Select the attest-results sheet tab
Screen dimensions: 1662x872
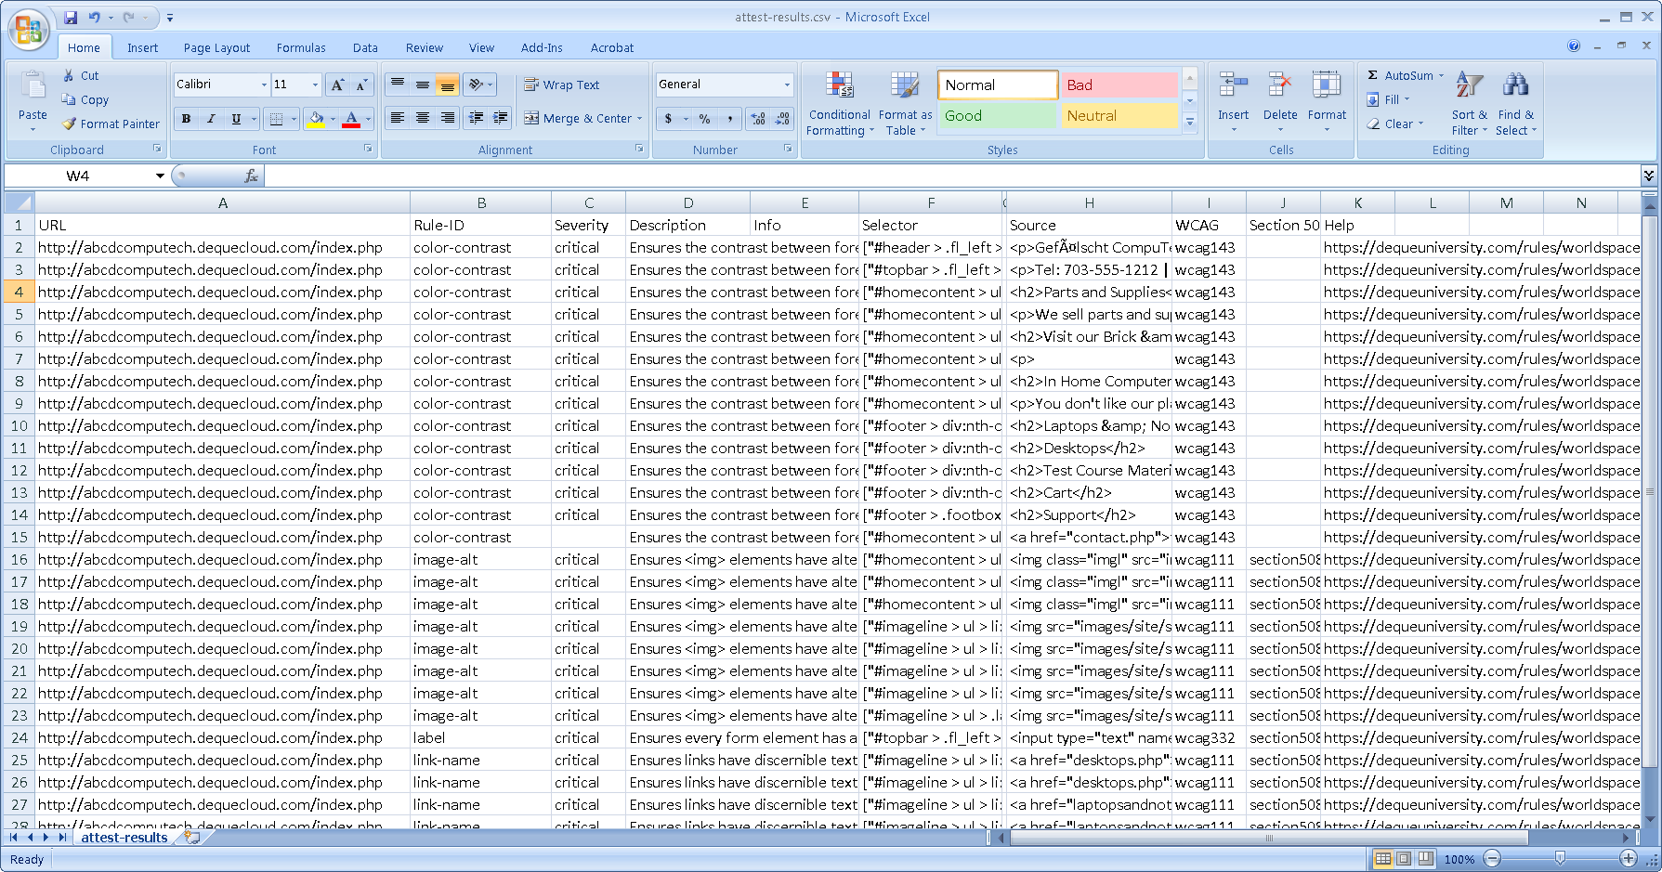(x=124, y=838)
